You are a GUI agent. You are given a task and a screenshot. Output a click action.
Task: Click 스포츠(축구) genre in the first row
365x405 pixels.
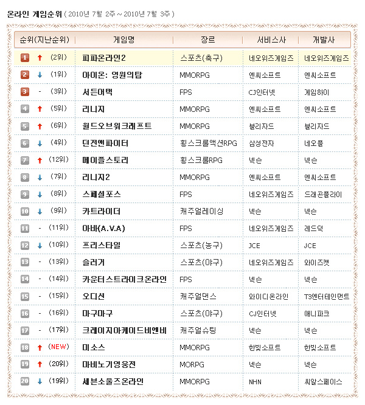tap(201, 58)
